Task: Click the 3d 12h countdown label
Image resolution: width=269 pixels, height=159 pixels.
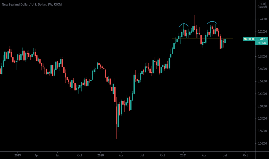Action: (261, 43)
